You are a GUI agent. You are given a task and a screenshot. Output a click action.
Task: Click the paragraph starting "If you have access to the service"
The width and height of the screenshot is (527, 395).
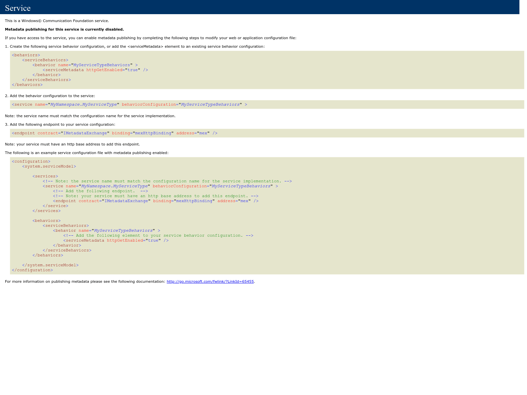[x=151, y=38]
